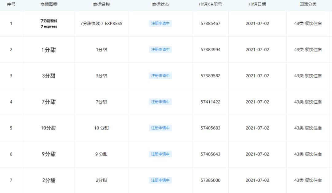Open the 3分甜 trademark image
Image resolution: width=332 pixels, height=193 pixels.
(x=49, y=76)
